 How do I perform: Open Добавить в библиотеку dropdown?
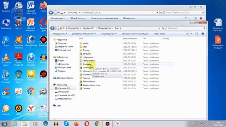[84, 34]
